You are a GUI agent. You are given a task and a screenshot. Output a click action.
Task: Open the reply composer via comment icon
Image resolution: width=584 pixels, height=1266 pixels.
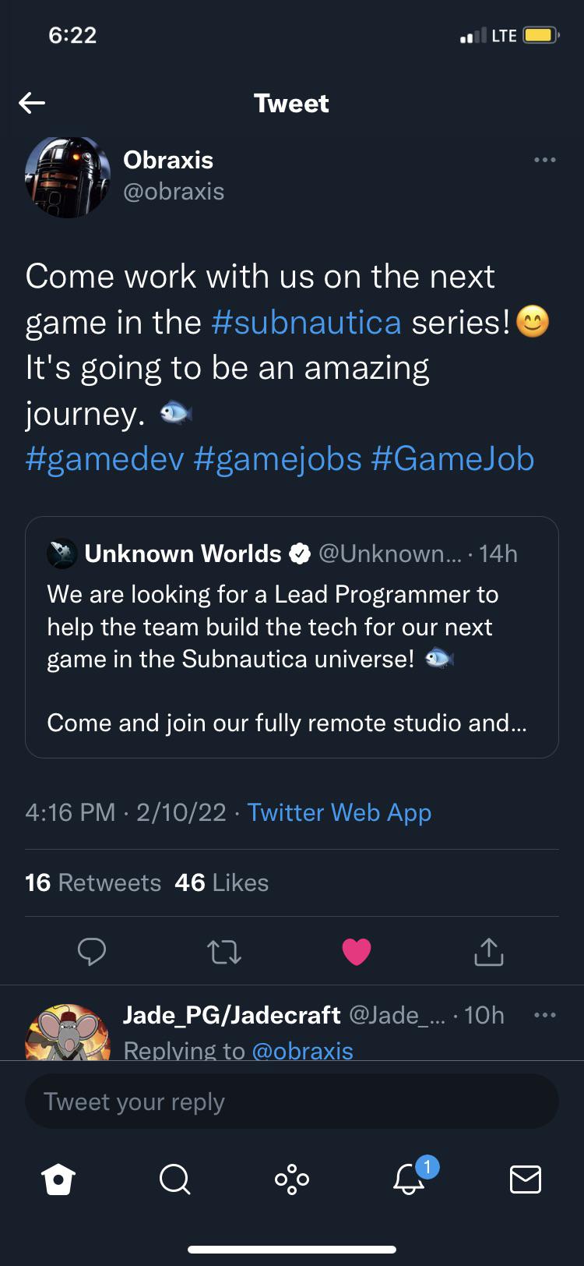coord(92,951)
